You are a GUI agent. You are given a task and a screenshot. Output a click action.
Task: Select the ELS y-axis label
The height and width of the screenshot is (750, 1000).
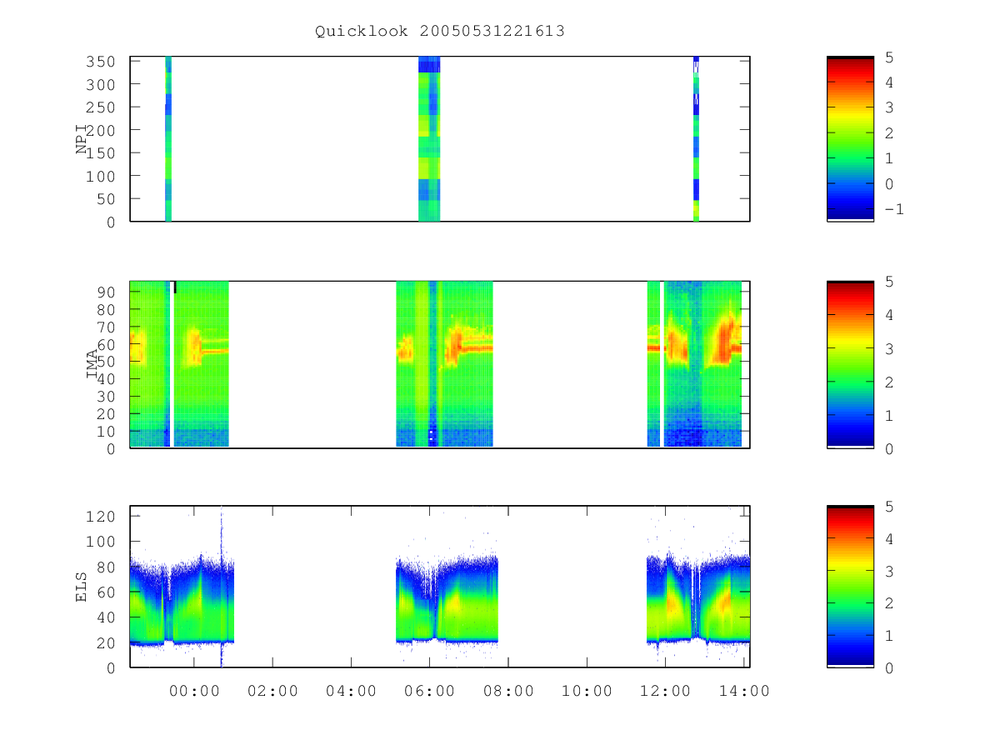(x=82, y=586)
